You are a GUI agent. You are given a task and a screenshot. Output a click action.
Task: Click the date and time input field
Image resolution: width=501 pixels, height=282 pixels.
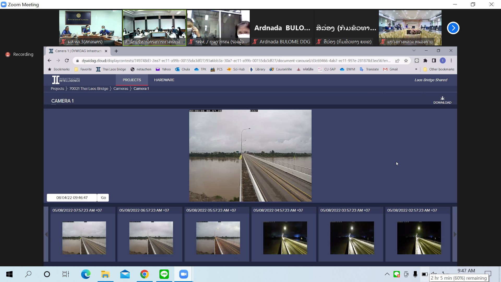coord(72,198)
